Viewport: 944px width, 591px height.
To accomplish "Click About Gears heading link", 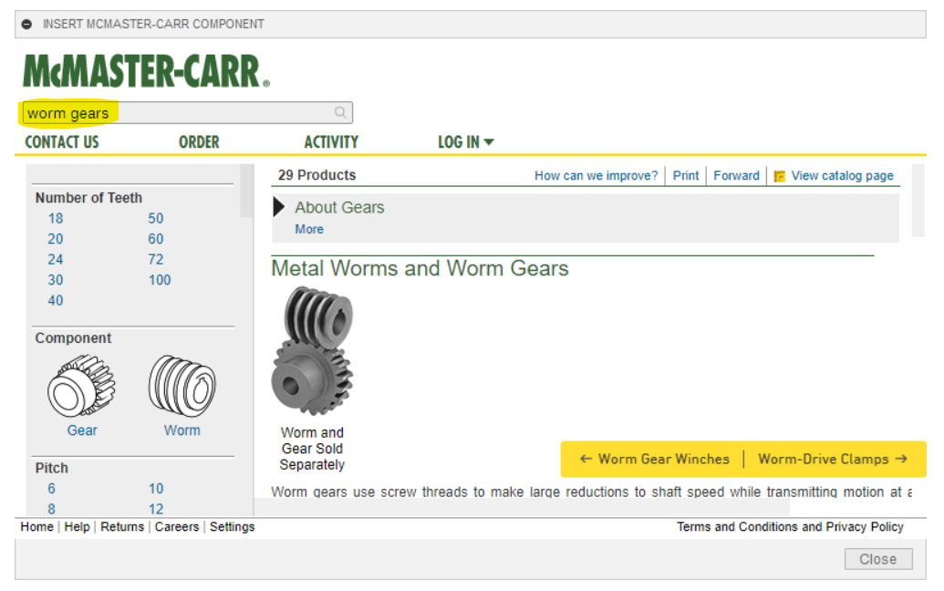I will click(x=339, y=208).
